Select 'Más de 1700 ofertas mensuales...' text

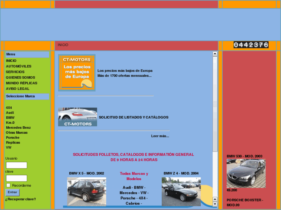[124, 76]
